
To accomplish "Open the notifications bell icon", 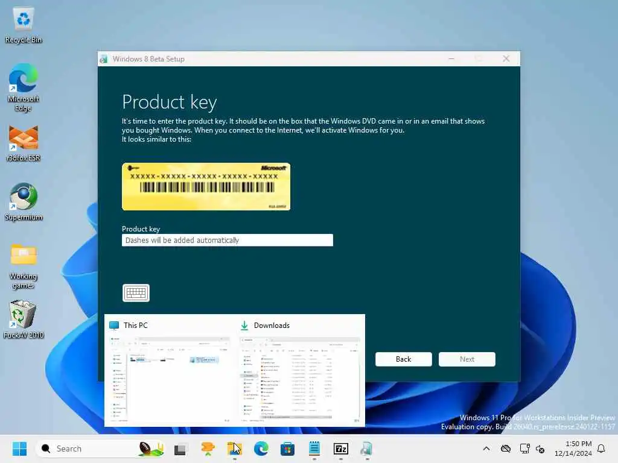I will [602, 449].
